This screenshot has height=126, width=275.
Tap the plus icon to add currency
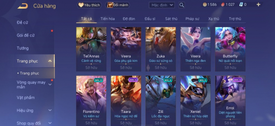click(x=258, y=5)
